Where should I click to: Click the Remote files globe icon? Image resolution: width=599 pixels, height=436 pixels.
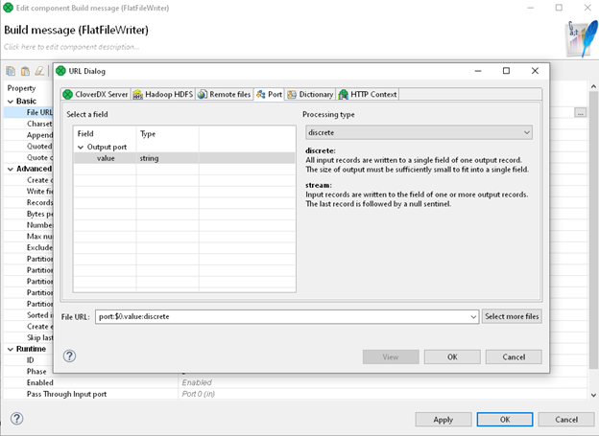[x=203, y=94]
